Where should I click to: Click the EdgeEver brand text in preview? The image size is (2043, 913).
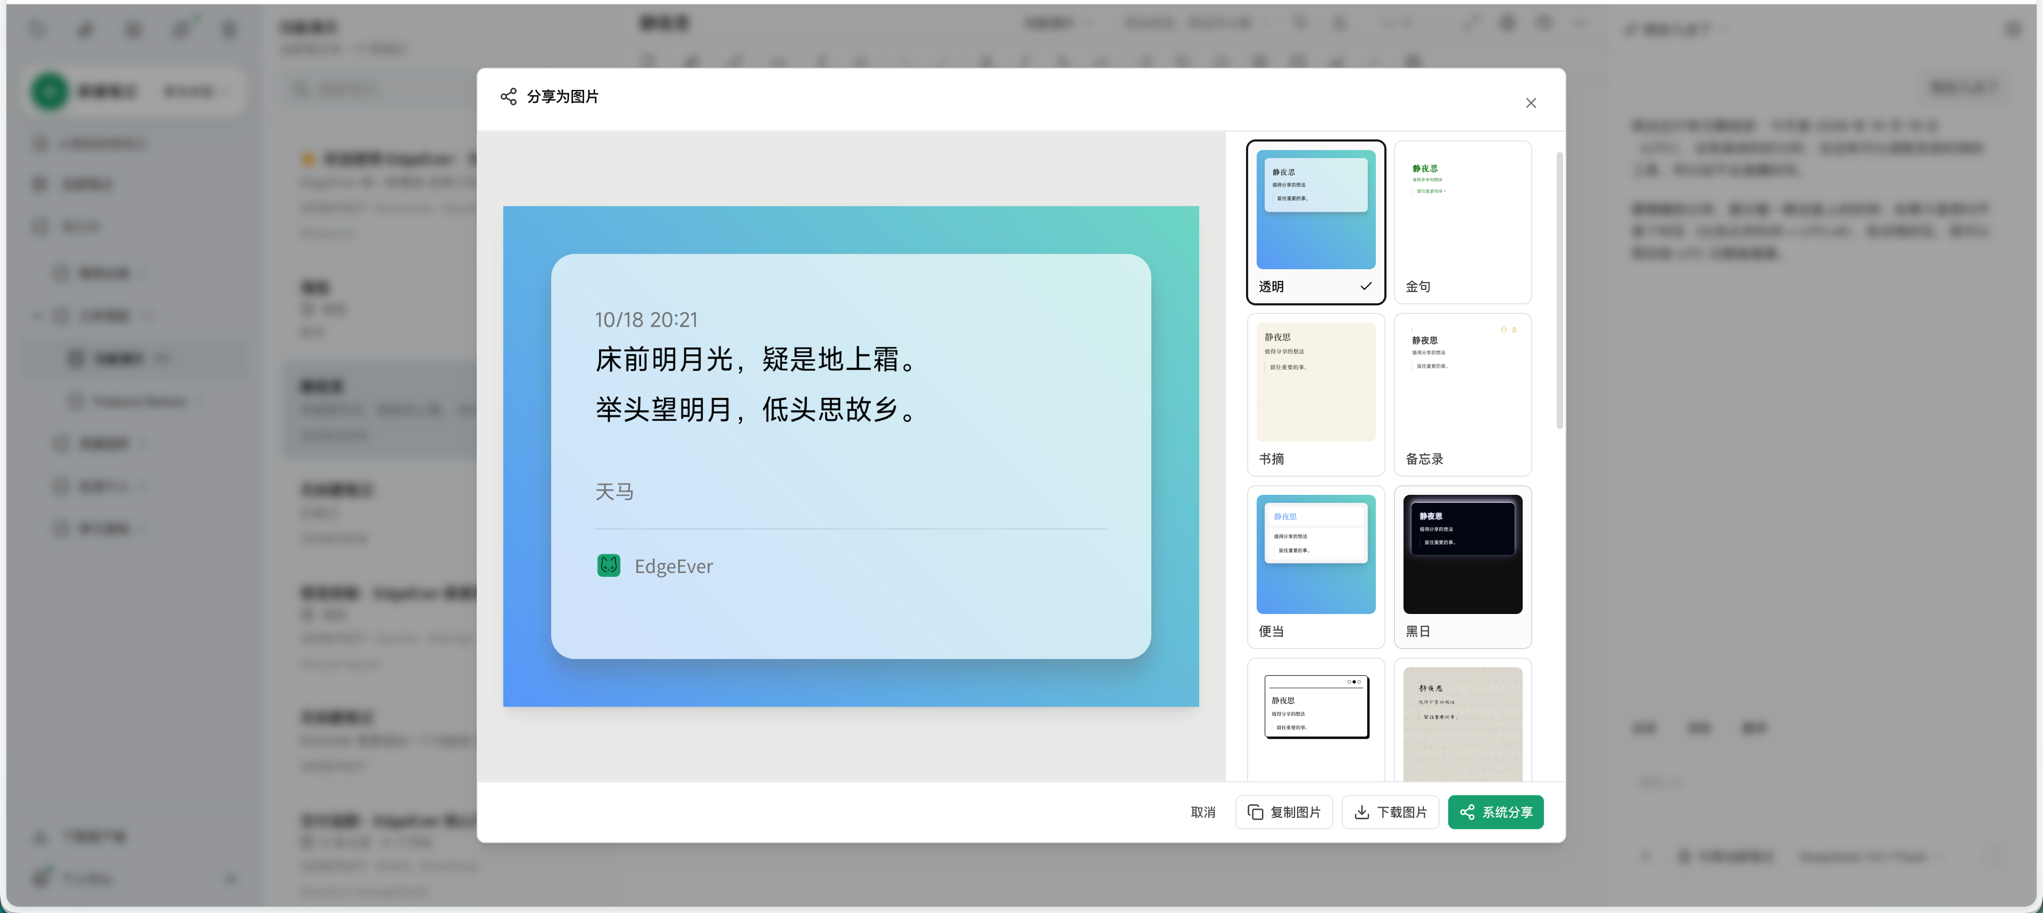(674, 566)
